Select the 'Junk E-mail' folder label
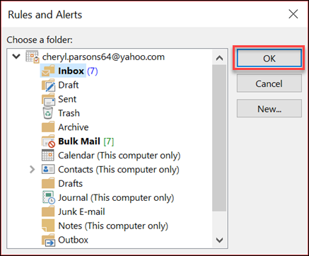The image size is (309, 256). pyautogui.click(x=81, y=211)
